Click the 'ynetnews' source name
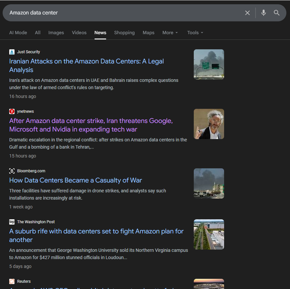Image resolution: width=290 pixels, height=289 pixels. [25, 111]
